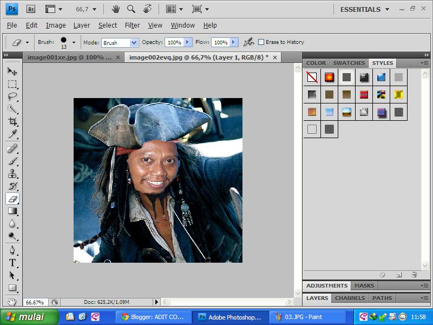
Task: Click the zoom percentage field in status bar
Action: 35,302
